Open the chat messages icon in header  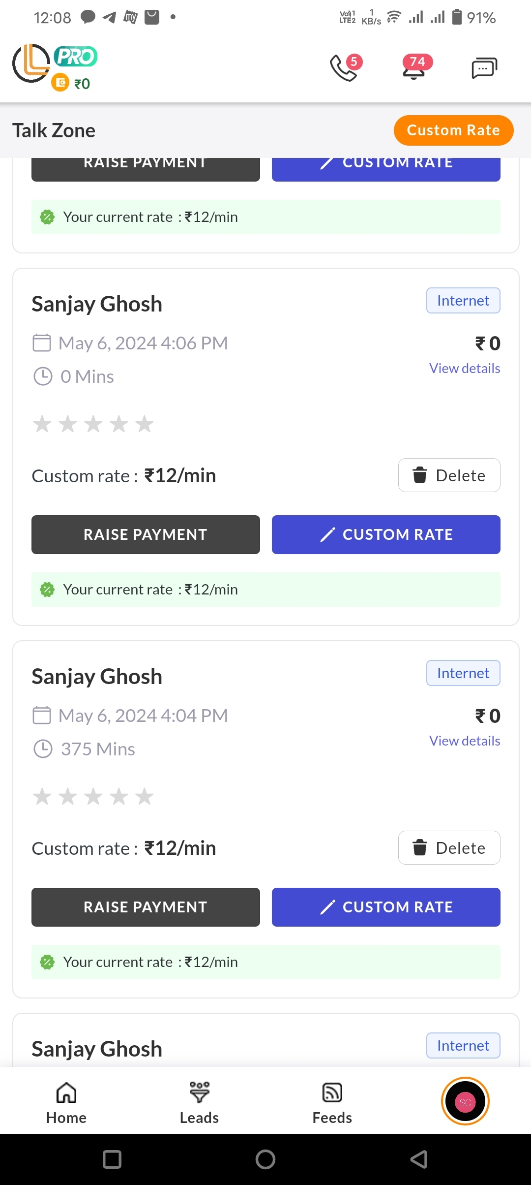484,68
